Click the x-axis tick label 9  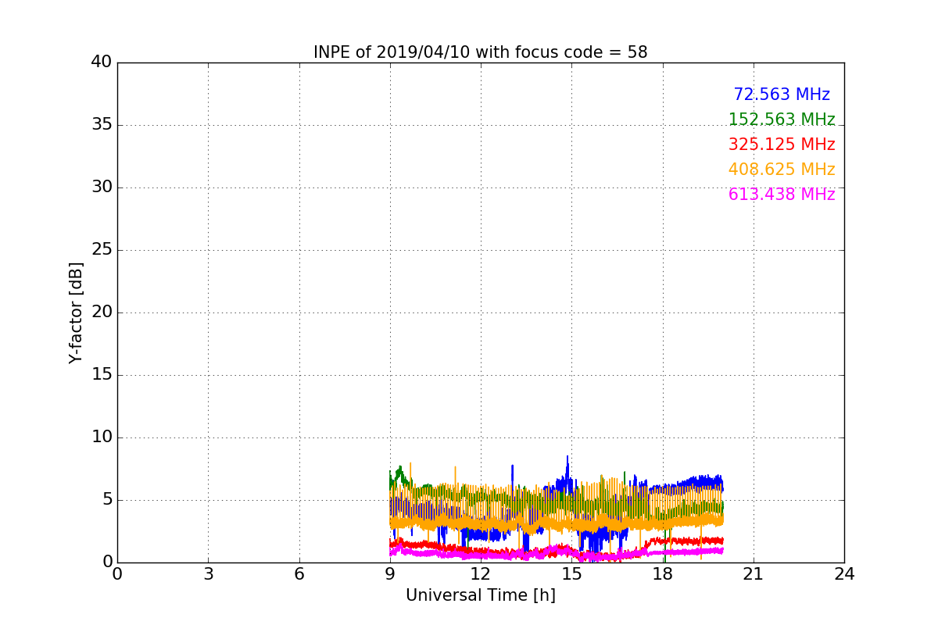(x=390, y=573)
